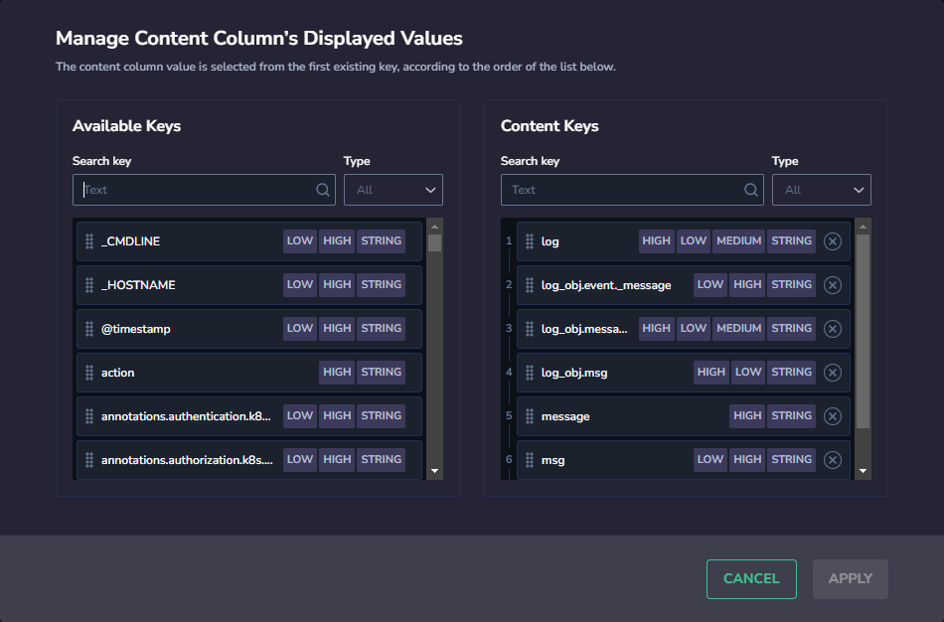Click drag handle of log_obj.event._message key

tap(530, 285)
